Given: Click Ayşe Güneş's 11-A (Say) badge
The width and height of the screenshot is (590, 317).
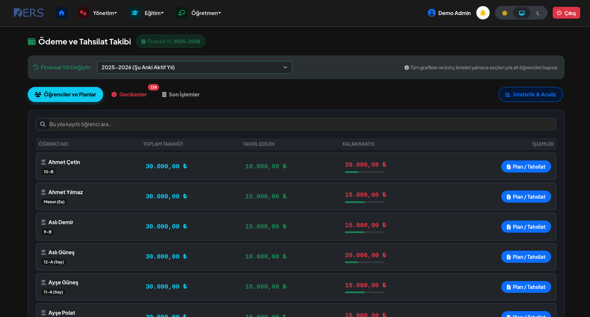Looking at the screenshot, I should (53, 292).
